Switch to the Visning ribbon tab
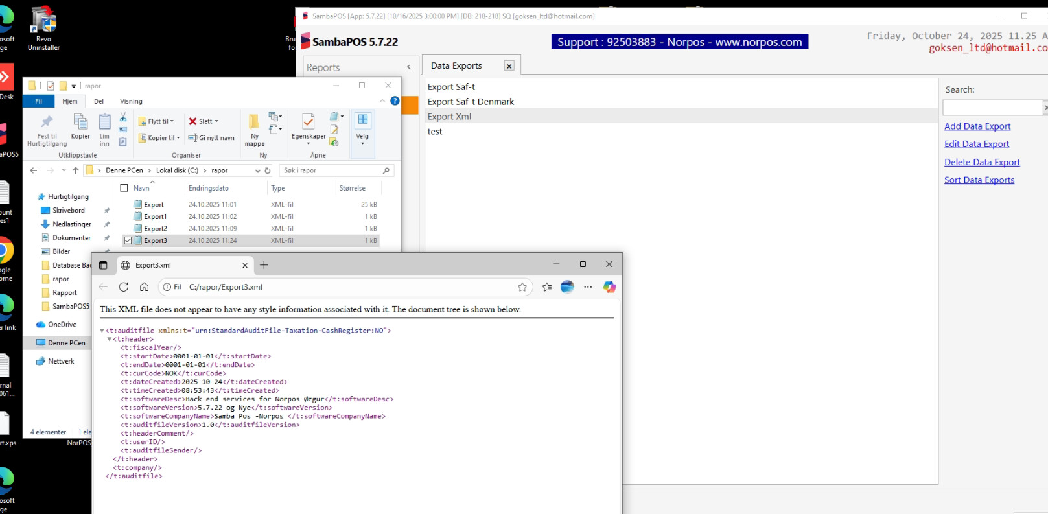 (x=131, y=101)
